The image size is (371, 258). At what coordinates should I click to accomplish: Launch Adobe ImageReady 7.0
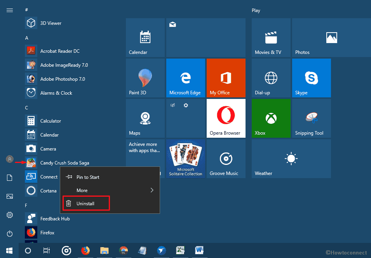coord(71,65)
